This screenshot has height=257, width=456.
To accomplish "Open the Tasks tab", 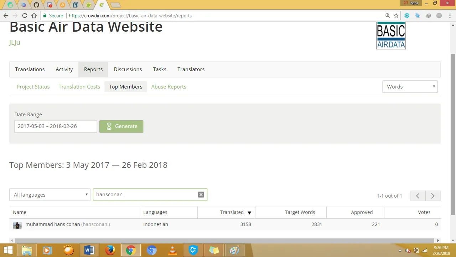I will click(160, 69).
